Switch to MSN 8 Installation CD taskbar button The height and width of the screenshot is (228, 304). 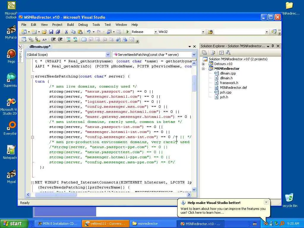click(x=58, y=224)
